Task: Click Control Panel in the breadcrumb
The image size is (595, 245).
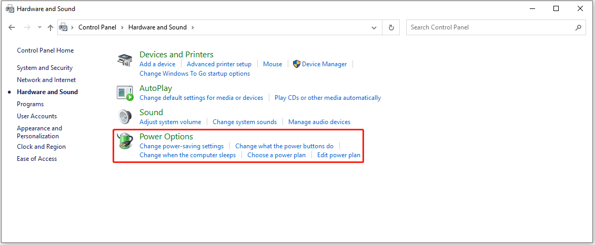Action: pyautogui.click(x=97, y=27)
